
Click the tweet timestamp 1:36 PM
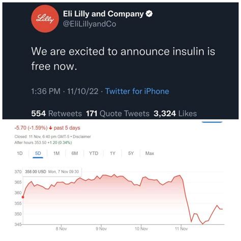click(46, 91)
